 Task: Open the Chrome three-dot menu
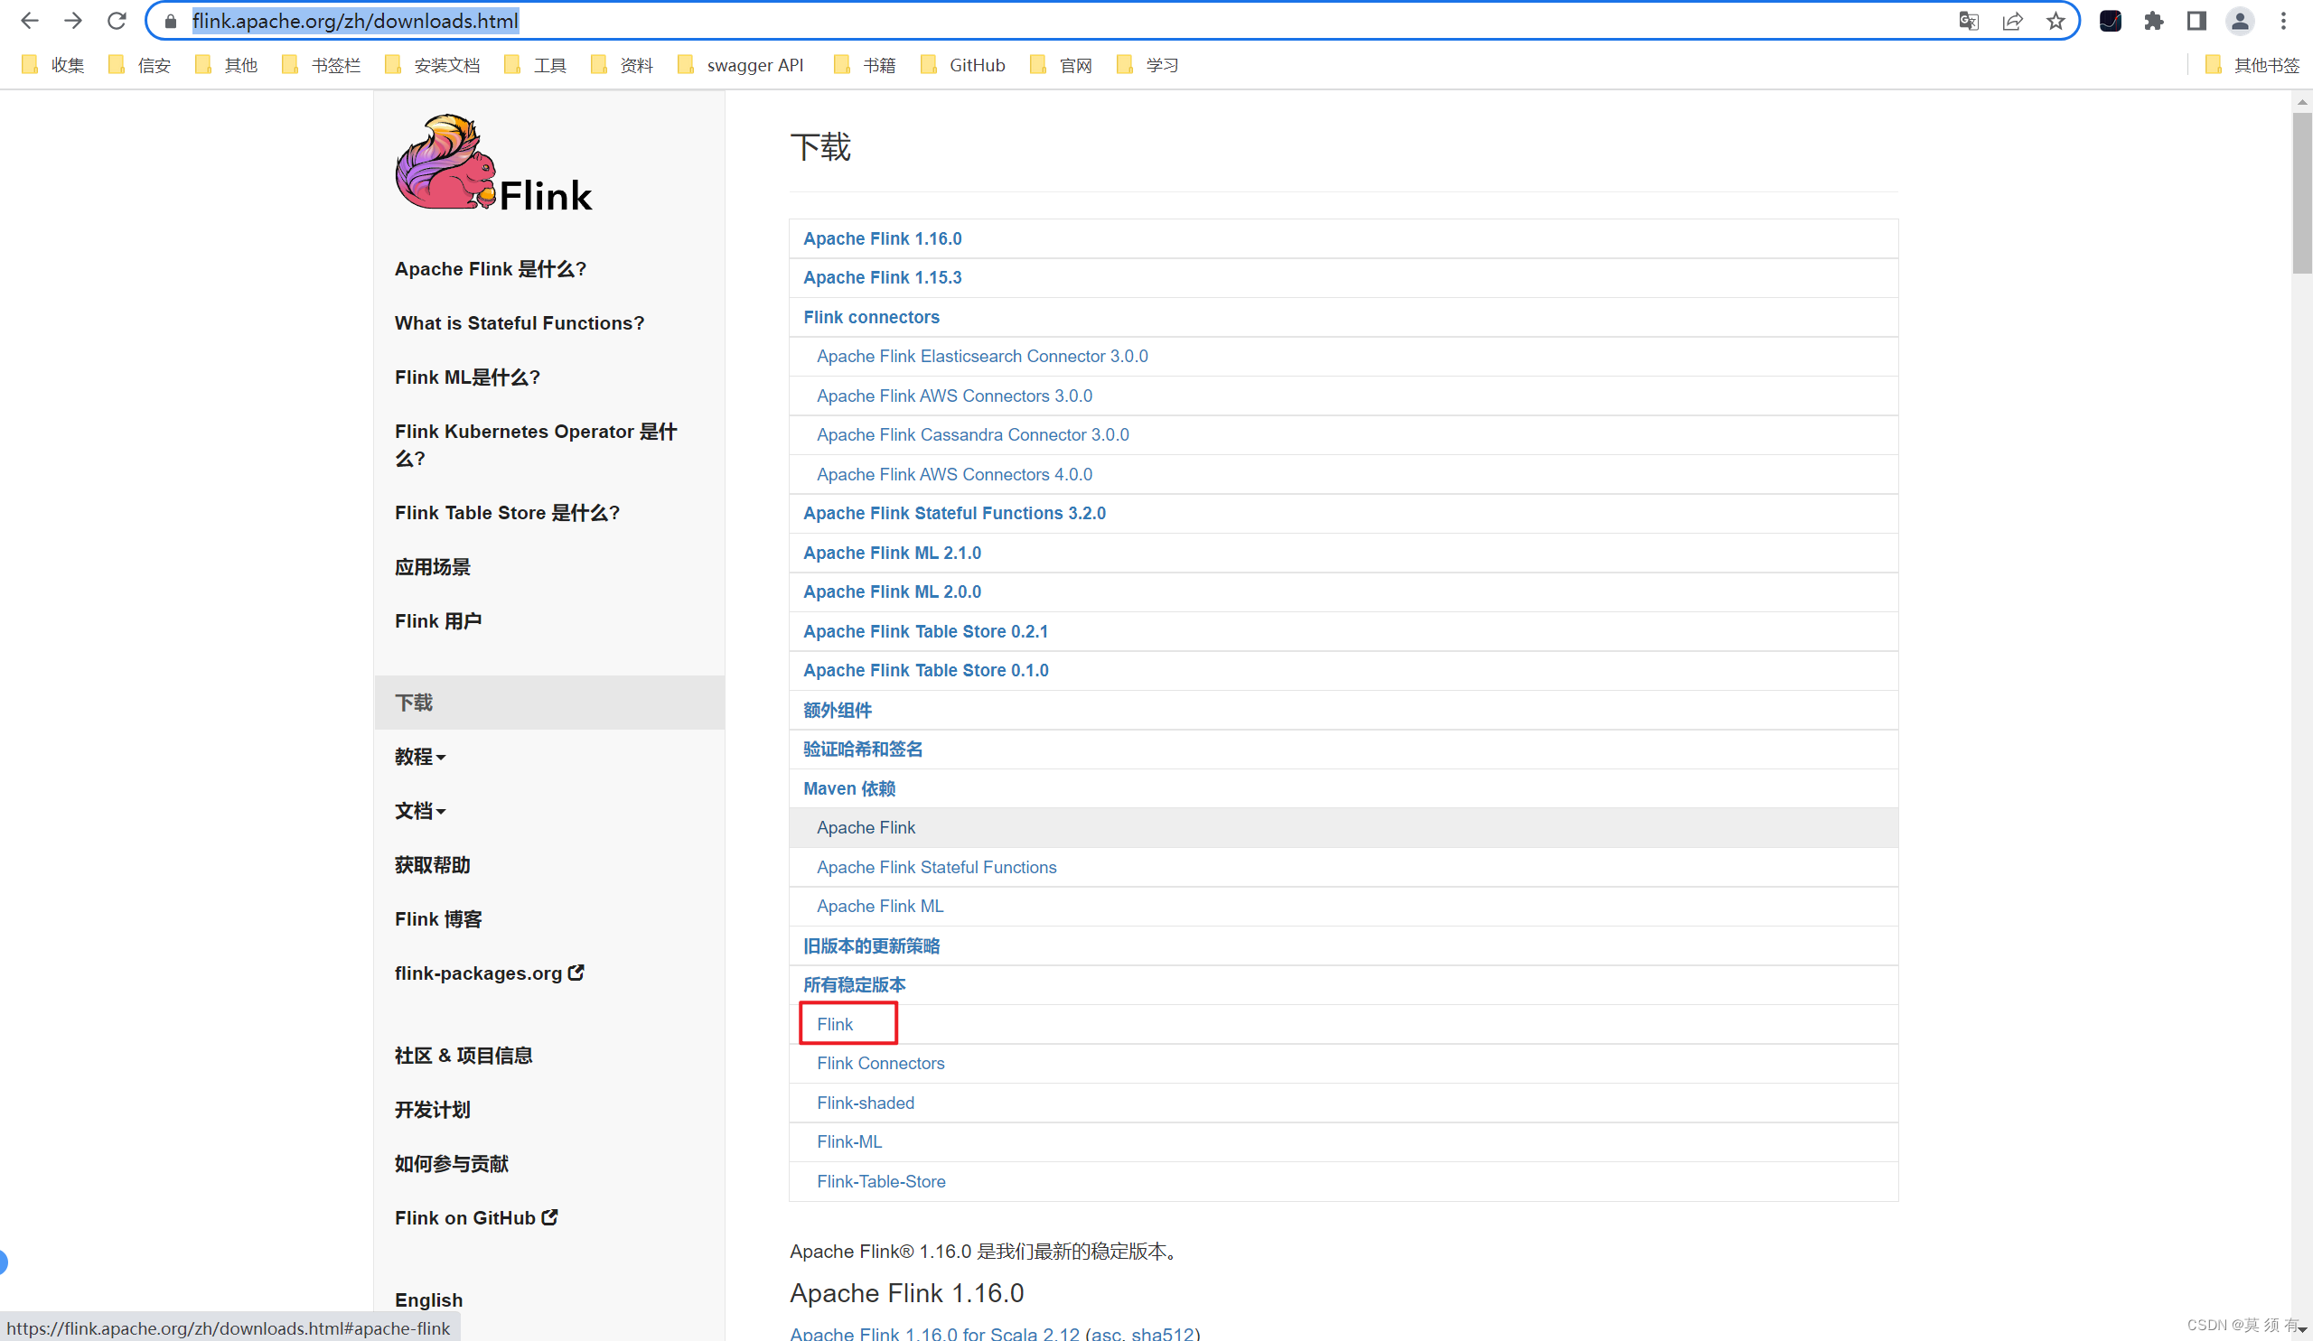(x=2283, y=21)
